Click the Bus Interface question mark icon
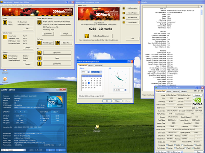 pyautogui.click(x=202, y=114)
